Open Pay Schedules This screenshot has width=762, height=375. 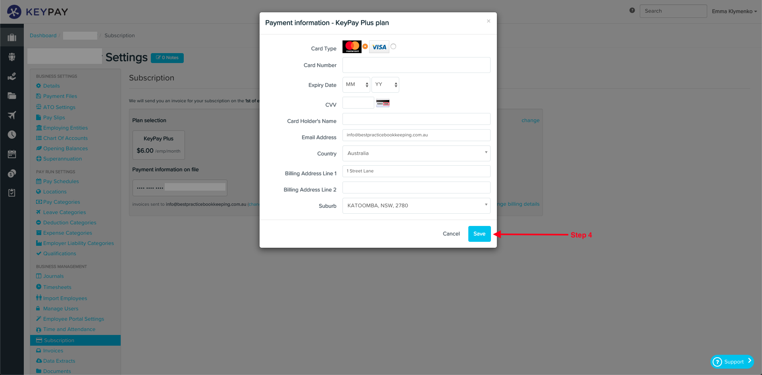coord(61,181)
